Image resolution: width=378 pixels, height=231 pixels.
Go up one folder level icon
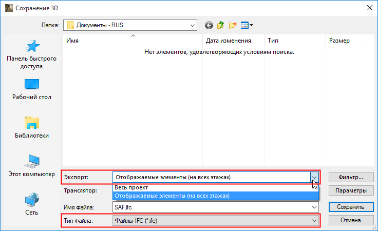click(x=220, y=25)
